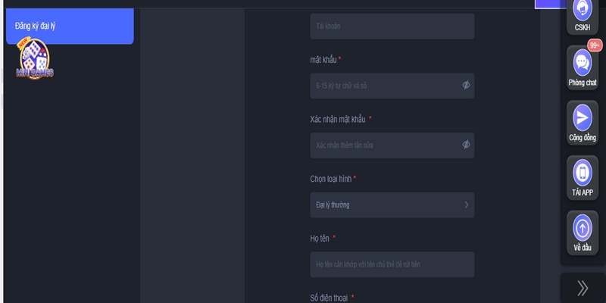This screenshot has height=303, width=606.
Task: Click the TẢI APP phone icon
Action: [x=583, y=173]
